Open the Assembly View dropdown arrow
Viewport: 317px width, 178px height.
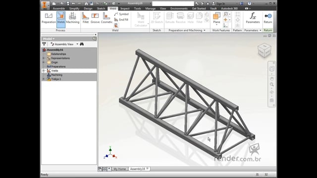pyautogui.click(x=77, y=44)
